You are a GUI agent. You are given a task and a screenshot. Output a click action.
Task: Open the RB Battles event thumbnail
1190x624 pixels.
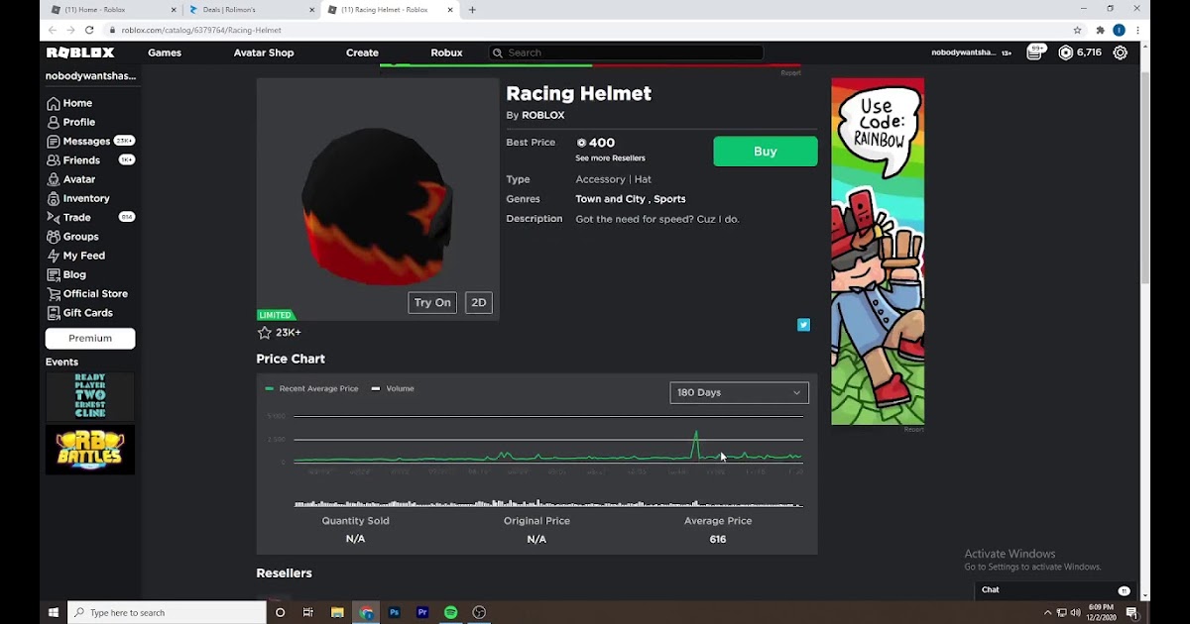coord(90,450)
